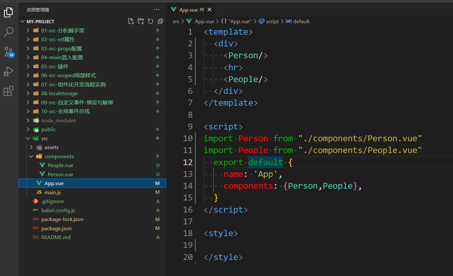Collapse all folders in explorer
The image size is (453, 276).
[160, 21]
